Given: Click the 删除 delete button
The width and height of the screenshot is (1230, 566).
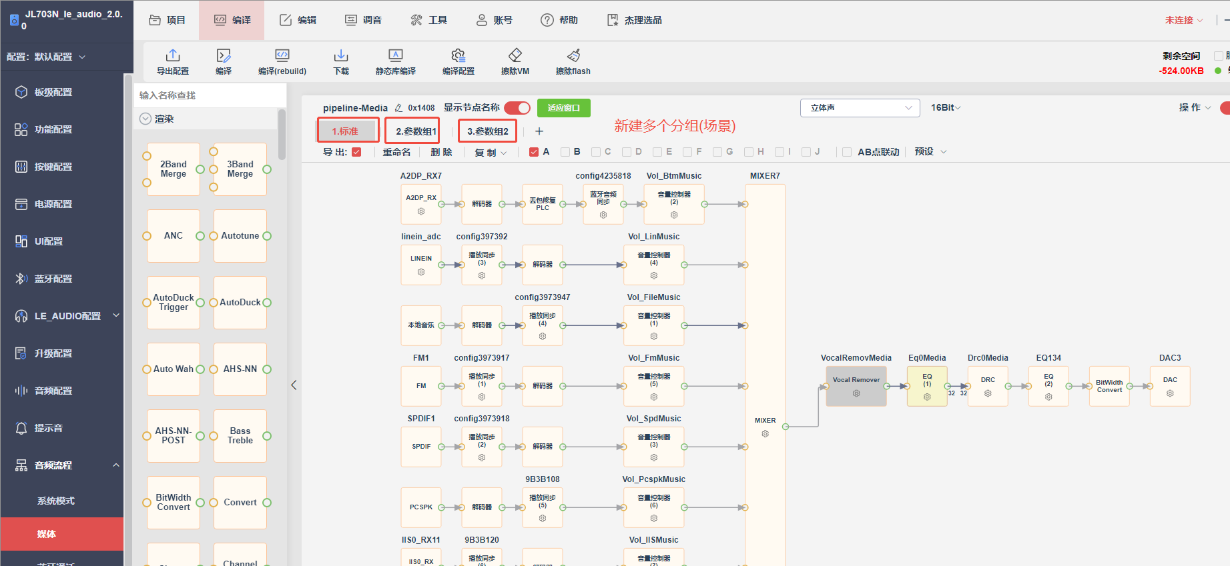Looking at the screenshot, I should click(x=442, y=152).
